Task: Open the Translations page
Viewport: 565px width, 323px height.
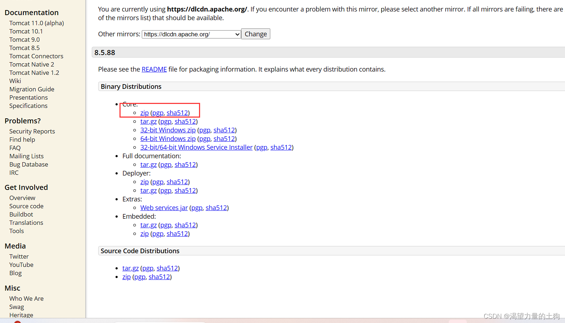Action: [x=26, y=223]
